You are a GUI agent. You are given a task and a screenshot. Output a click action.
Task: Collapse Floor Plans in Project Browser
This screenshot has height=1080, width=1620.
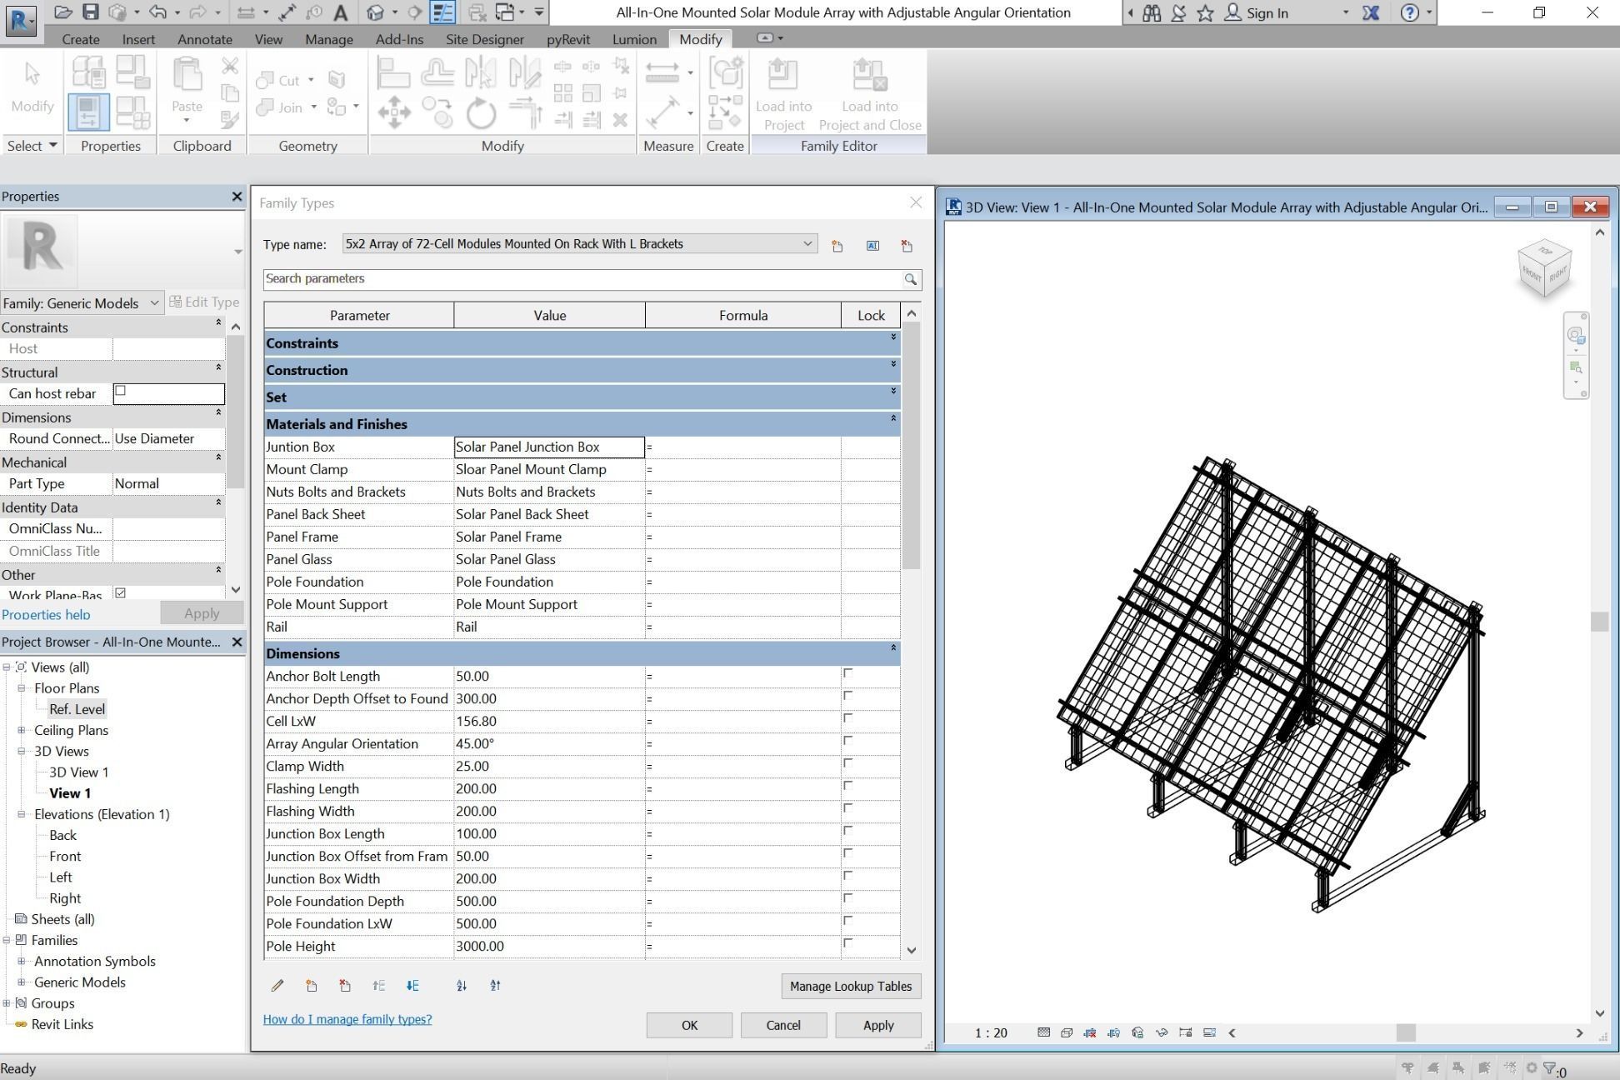coord(22,688)
